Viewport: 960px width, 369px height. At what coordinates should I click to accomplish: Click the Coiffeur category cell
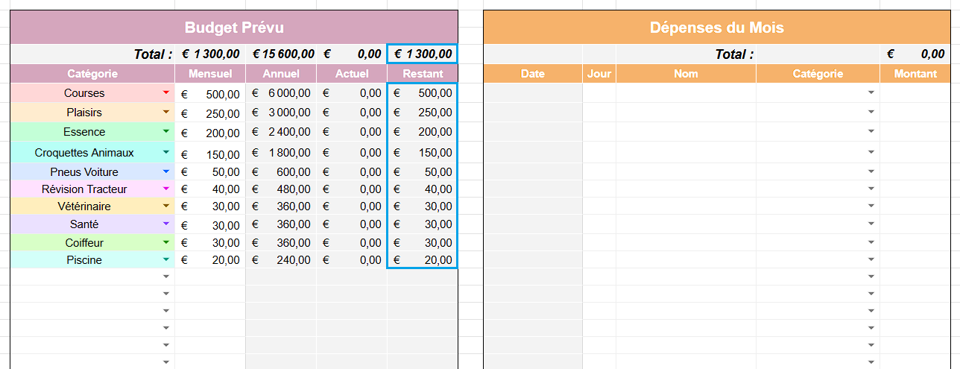[x=84, y=243]
